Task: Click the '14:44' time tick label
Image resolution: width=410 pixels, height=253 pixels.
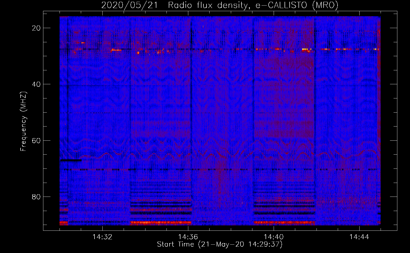Action: pos(359,237)
